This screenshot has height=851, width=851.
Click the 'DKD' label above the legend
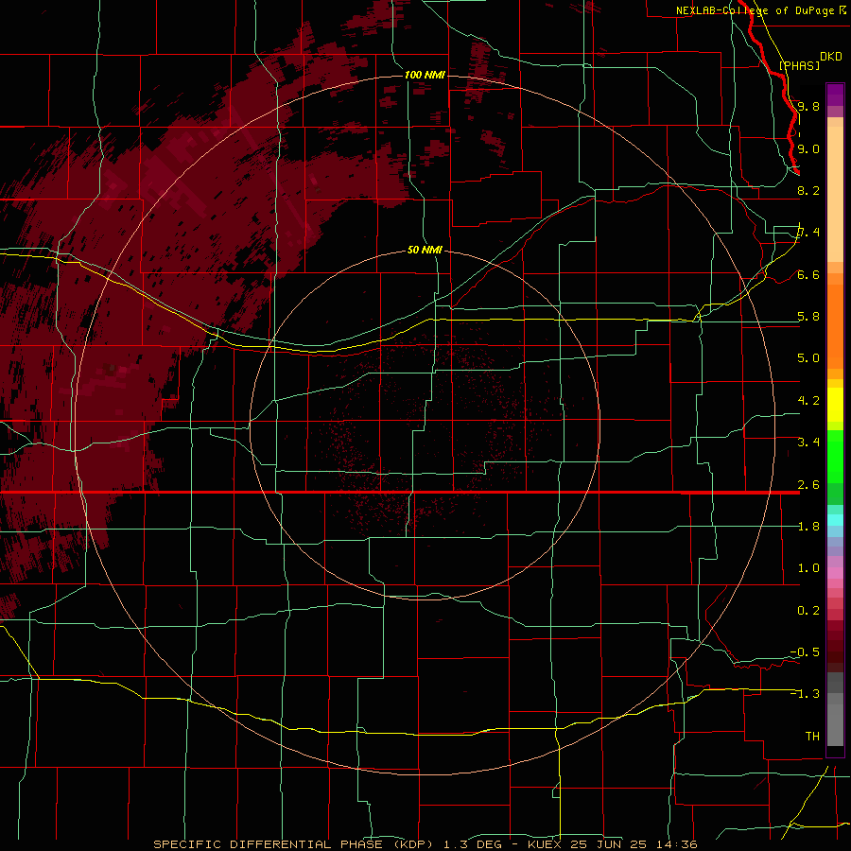point(830,57)
